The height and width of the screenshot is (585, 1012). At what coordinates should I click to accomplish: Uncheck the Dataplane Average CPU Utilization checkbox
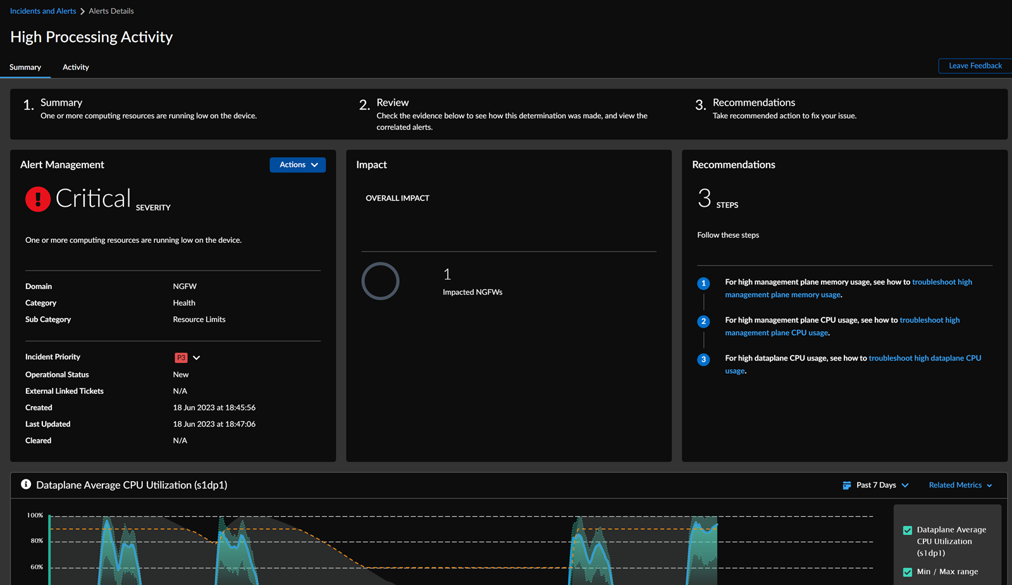908,530
